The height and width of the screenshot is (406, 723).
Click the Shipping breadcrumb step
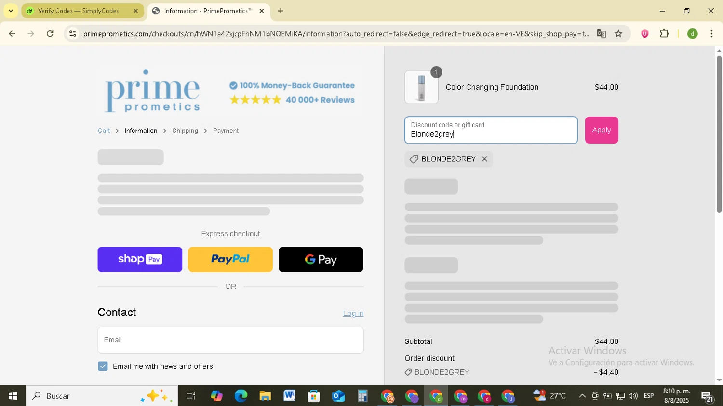click(185, 131)
